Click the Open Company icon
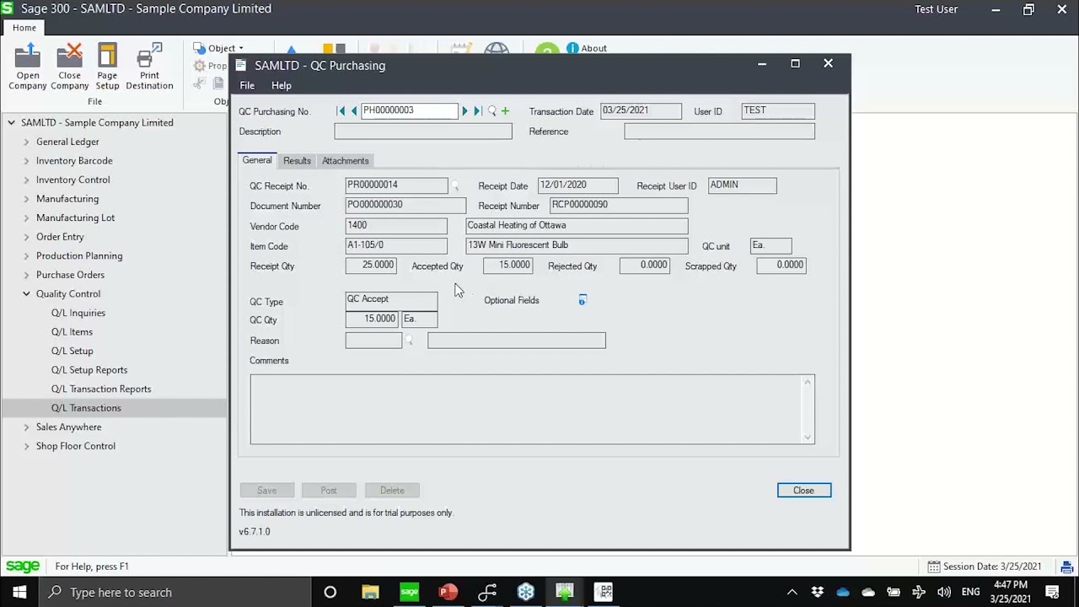This screenshot has width=1079, height=607. pyautogui.click(x=28, y=67)
